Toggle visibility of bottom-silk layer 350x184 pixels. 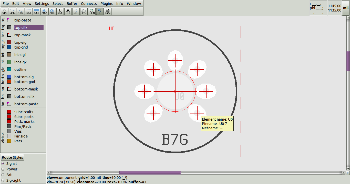(9, 97)
